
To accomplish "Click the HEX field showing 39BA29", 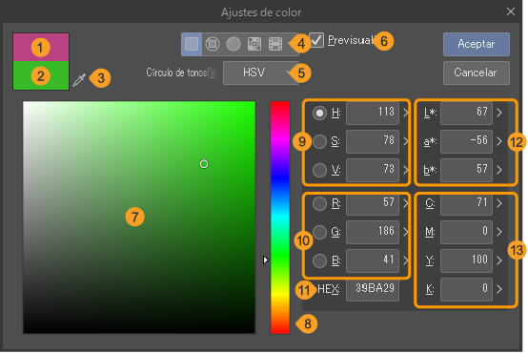I will (373, 289).
